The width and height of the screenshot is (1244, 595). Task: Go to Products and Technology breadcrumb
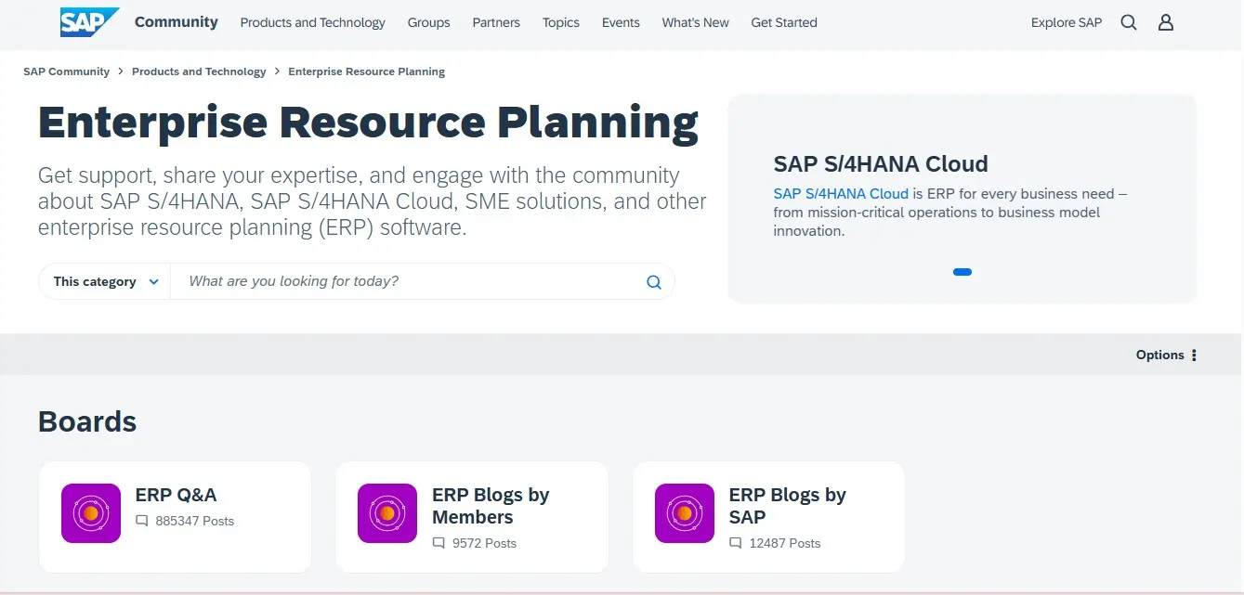[199, 71]
